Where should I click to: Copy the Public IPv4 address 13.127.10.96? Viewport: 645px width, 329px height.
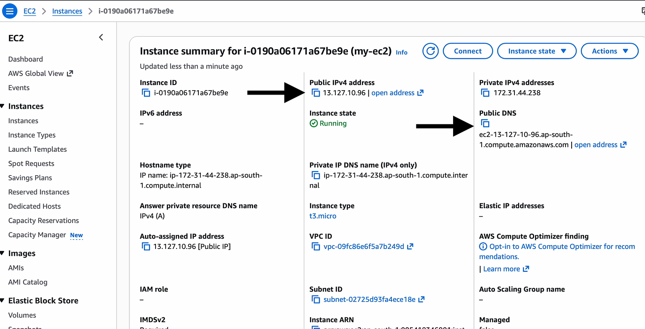click(316, 93)
